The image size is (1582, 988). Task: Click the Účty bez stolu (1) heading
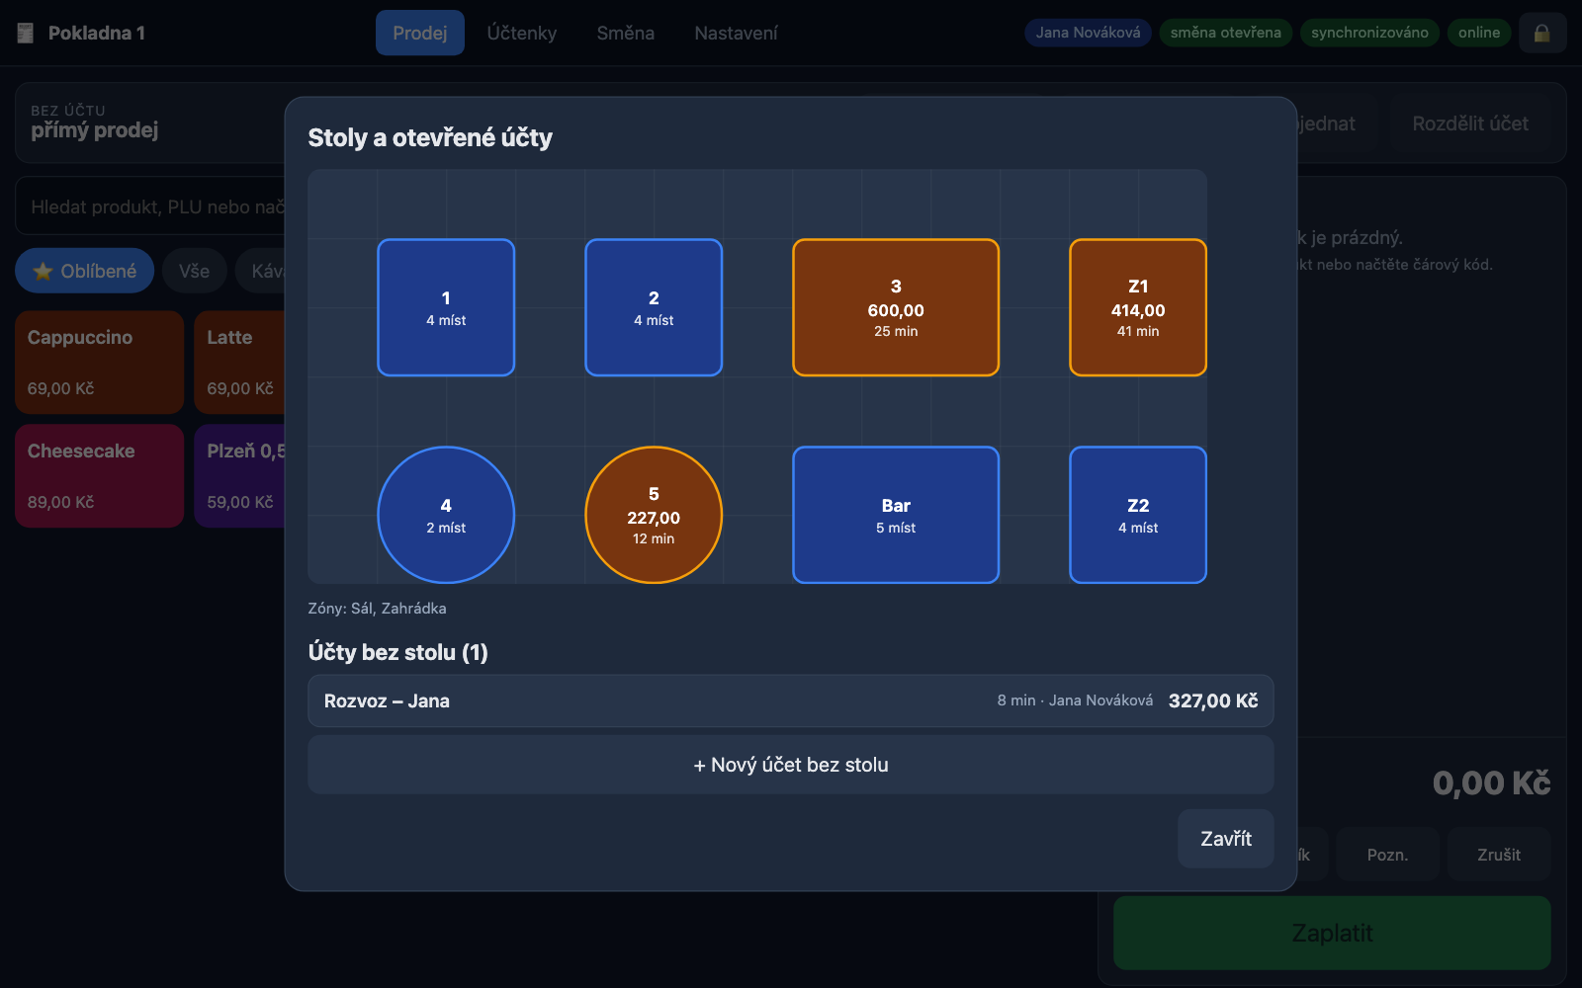click(397, 652)
